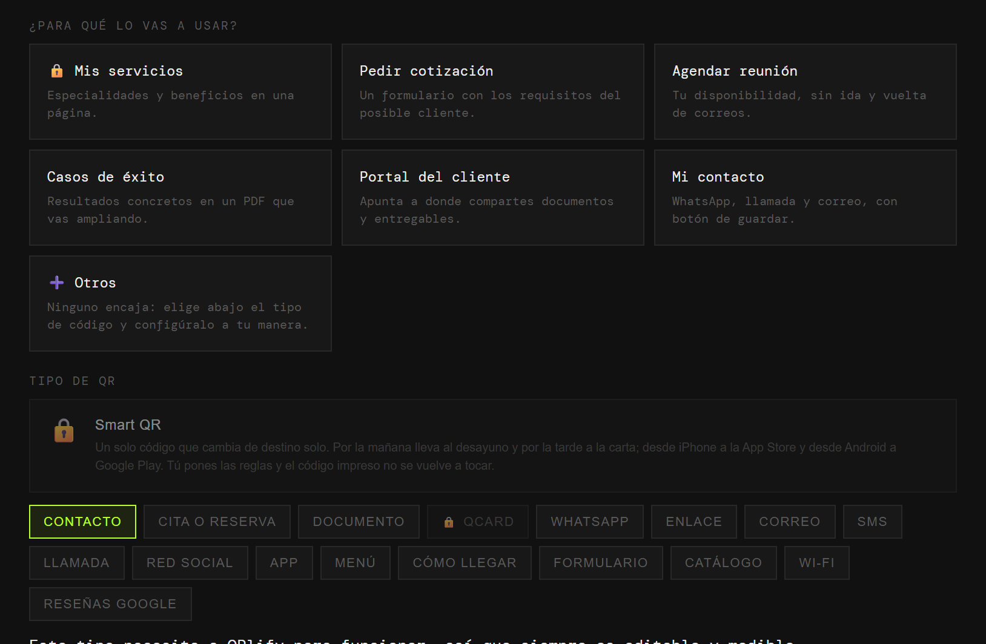Click the lock icon on Mis servicios

57,71
